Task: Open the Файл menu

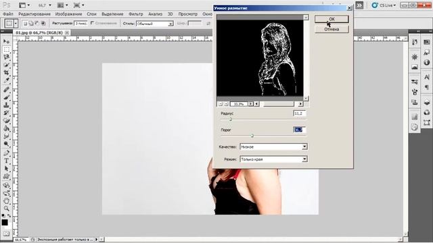Action: point(8,13)
